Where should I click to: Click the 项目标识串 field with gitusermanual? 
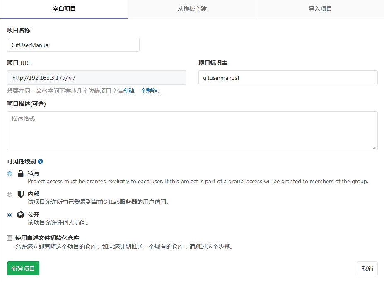[288, 77]
